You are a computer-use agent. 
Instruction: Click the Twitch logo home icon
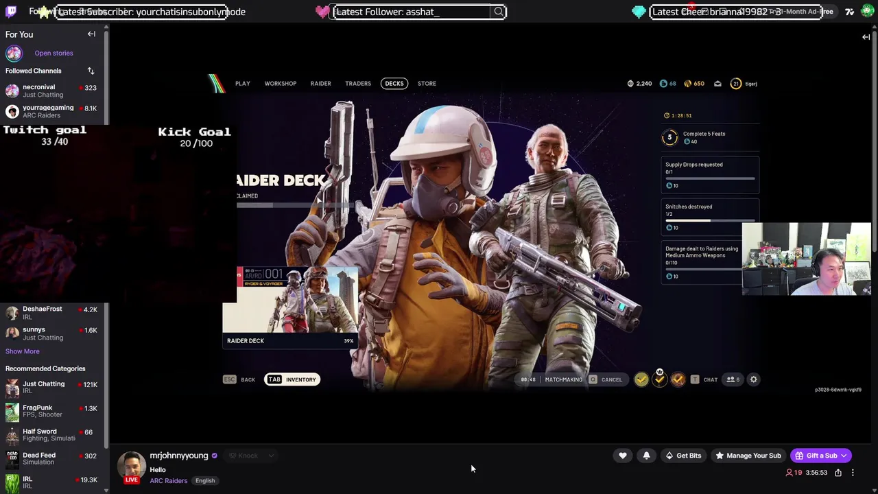point(12,12)
